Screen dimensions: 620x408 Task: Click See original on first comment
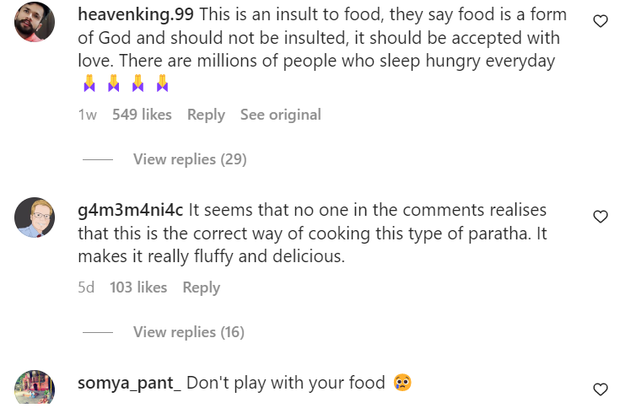pyautogui.click(x=280, y=115)
